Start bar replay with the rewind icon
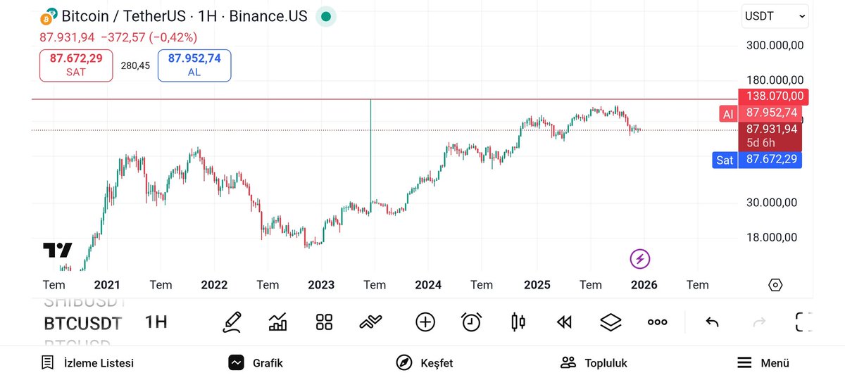This screenshot has width=845, height=380. coord(564,322)
